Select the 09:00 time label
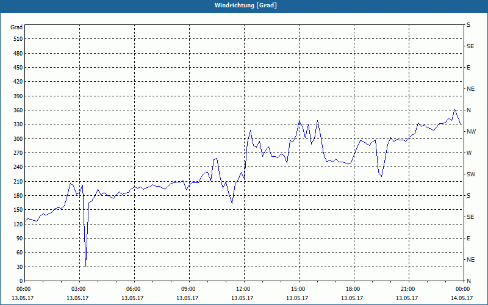The image size is (488, 305). coord(188,289)
